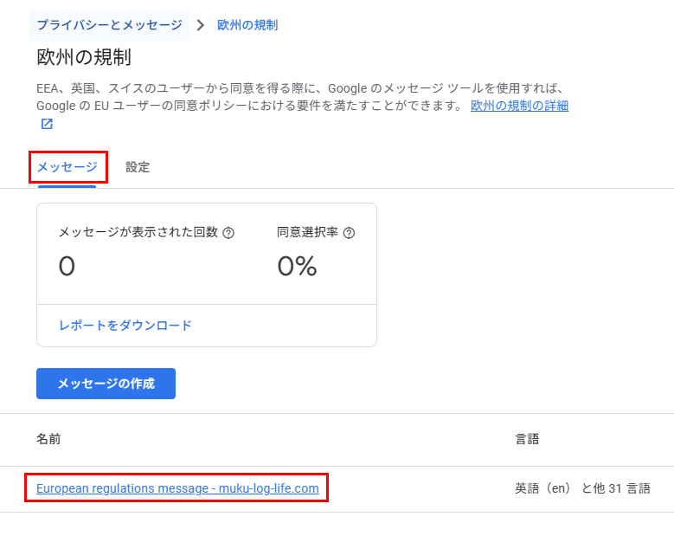Switch to the メッセージ tab
674x536 pixels.
67,167
